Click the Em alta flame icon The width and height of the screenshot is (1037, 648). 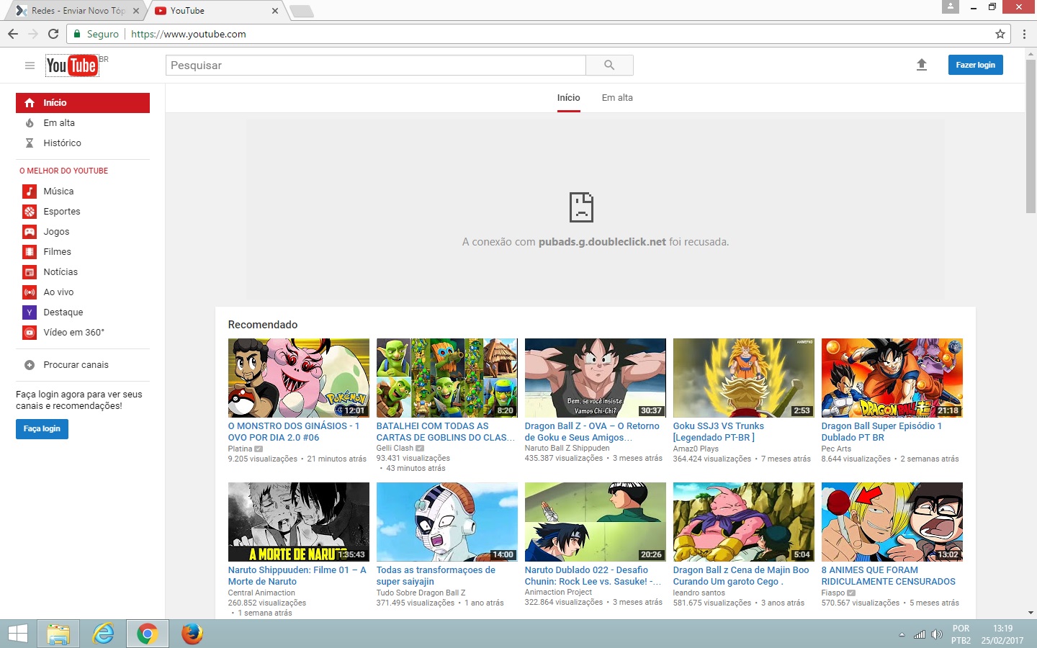click(x=30, y=123)
